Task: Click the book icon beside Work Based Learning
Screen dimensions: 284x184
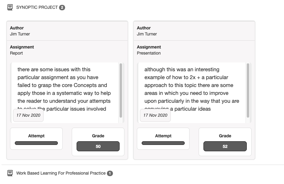Action: click(x=10, y=173)
